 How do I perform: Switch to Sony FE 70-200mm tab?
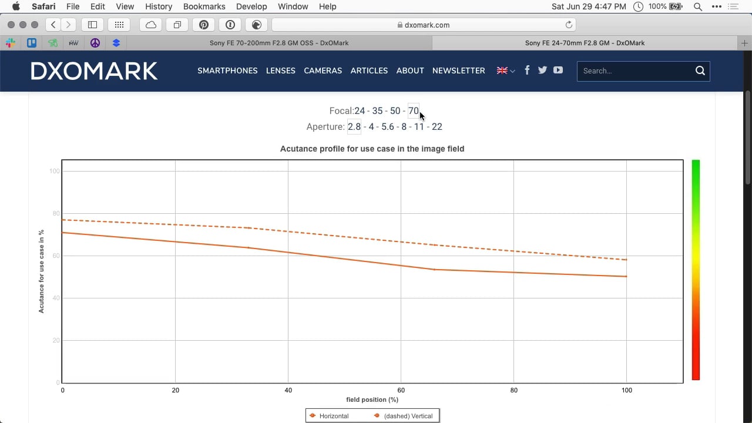[279, 43]
